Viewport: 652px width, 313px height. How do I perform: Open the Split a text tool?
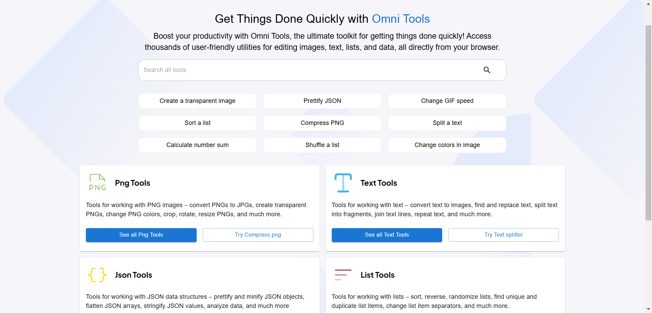click(447, 123)
